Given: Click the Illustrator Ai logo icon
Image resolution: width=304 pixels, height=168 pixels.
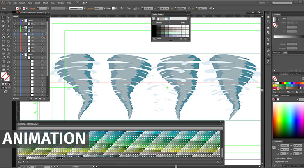Looking at the screenshot, I should 4,3.
